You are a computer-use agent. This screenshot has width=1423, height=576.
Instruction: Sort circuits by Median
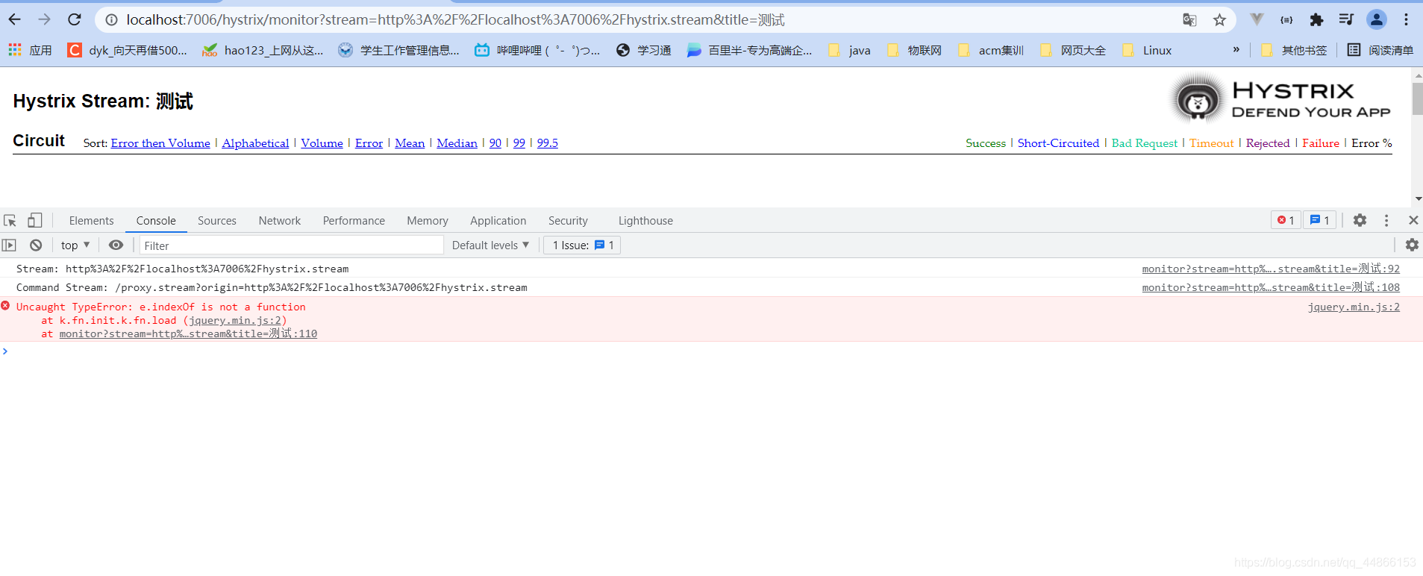click(457, 143)
